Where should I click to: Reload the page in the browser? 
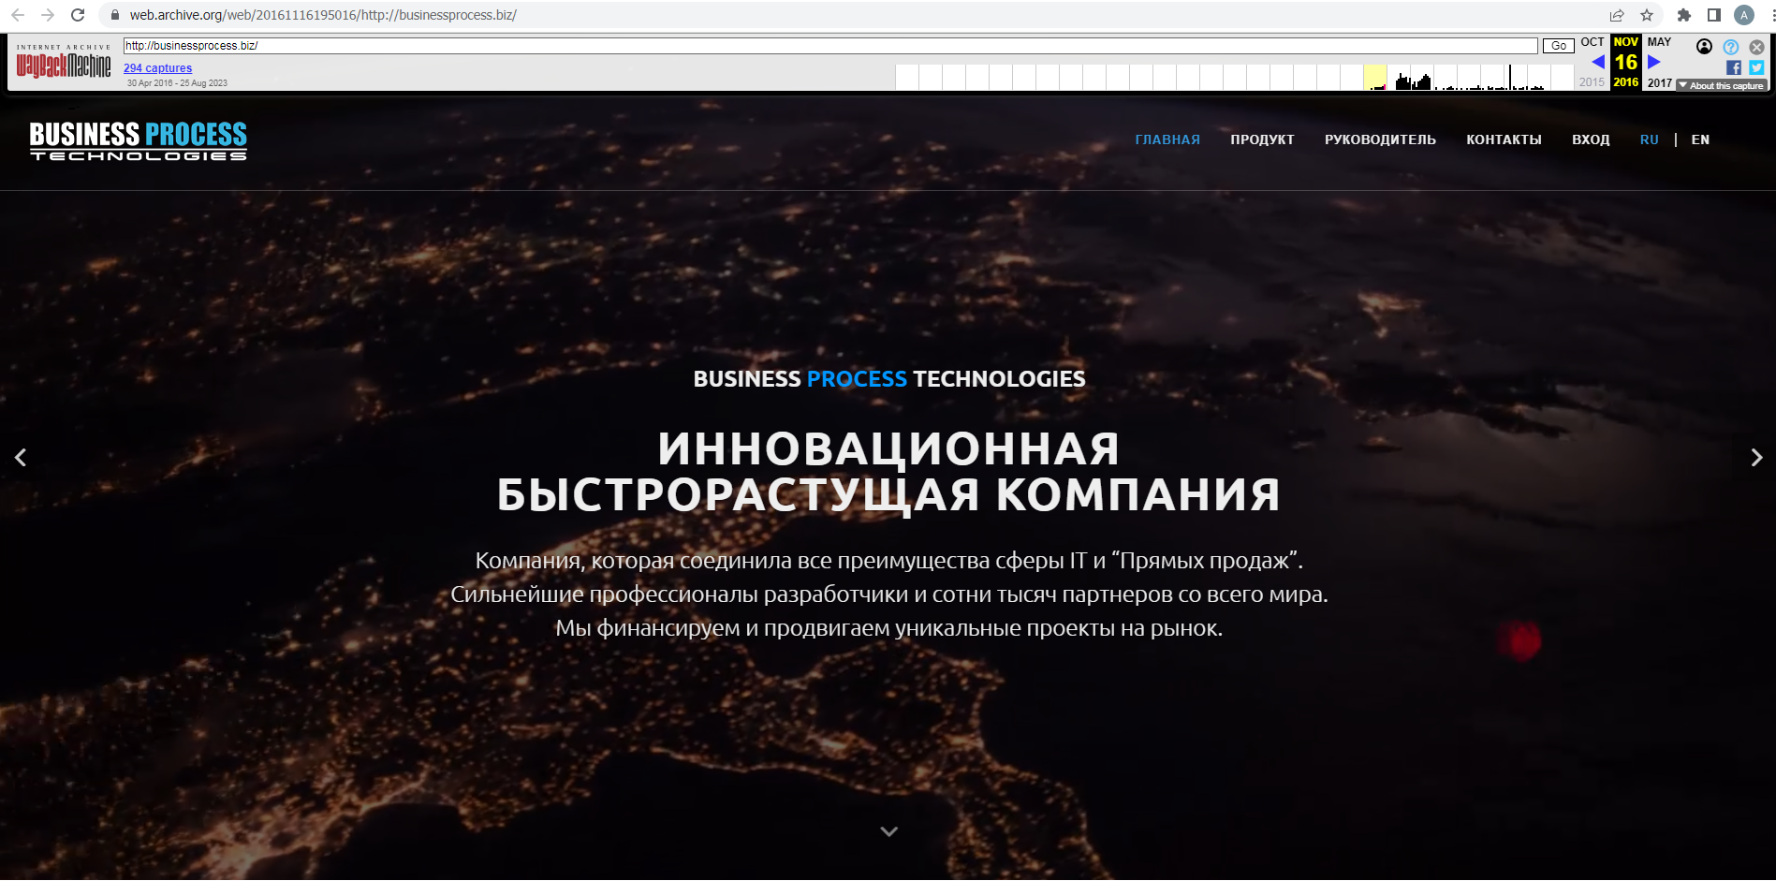[78, 15]
